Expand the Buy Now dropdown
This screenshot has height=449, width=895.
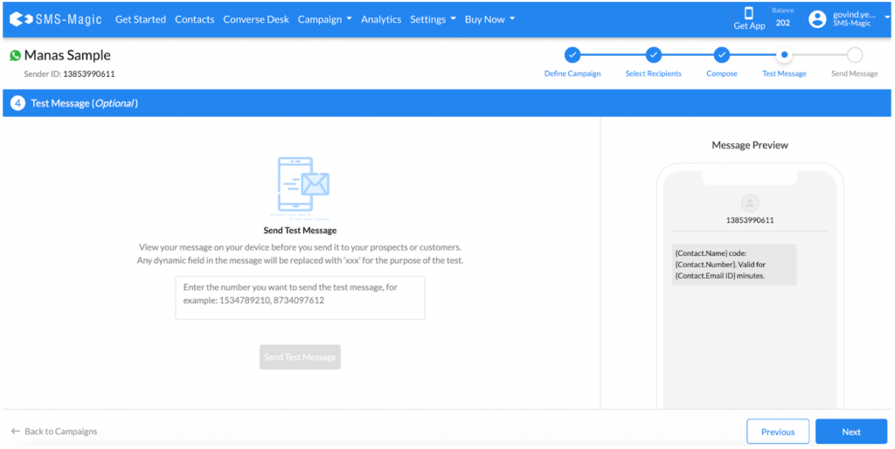[x=489, y=19]
